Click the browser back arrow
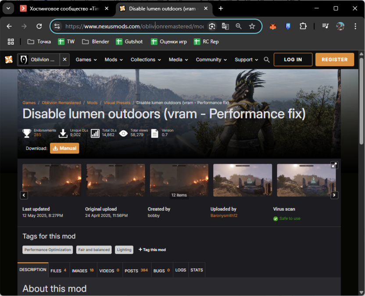This screenshot has width=365, height=296. [x=9, y=26]
